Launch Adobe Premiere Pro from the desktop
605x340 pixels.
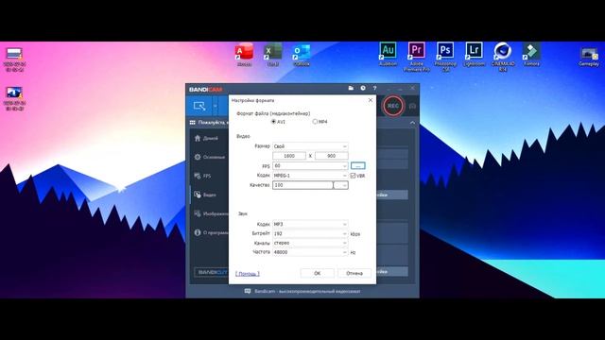pos(417,57)
